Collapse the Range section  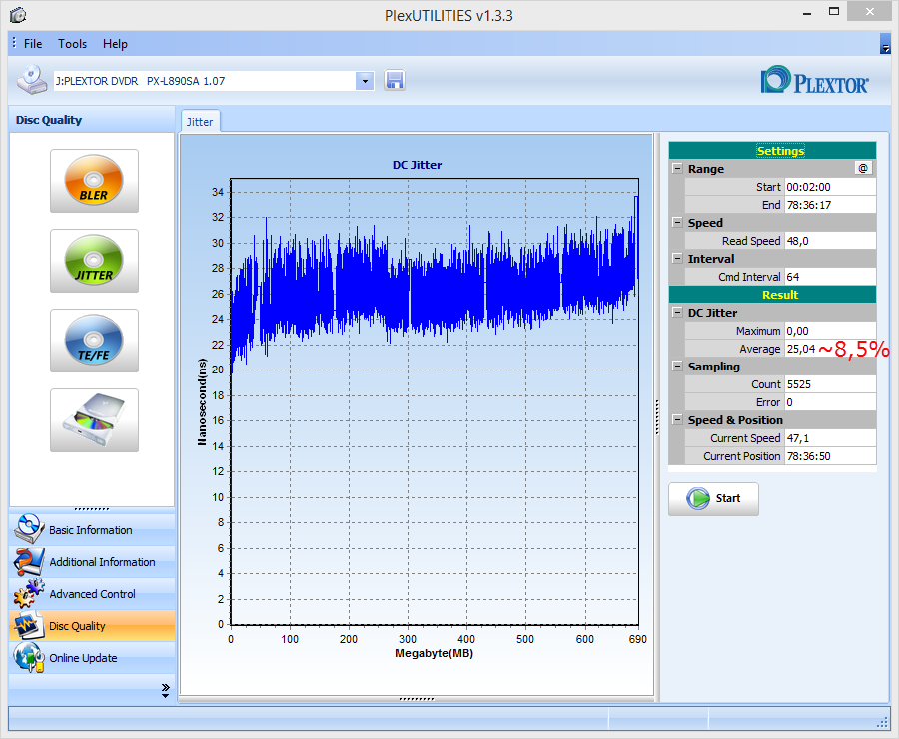coord(677,168)
